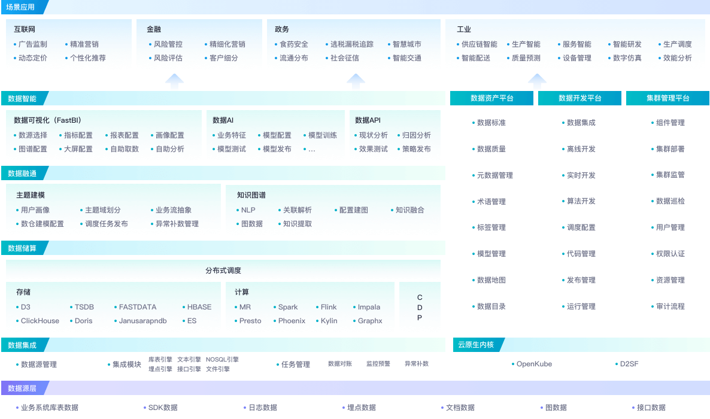The height and width of the screenshot is (419, 710).
Task: Click the up arrow above 数据可视化 panel
Action: tap(174, 82)
